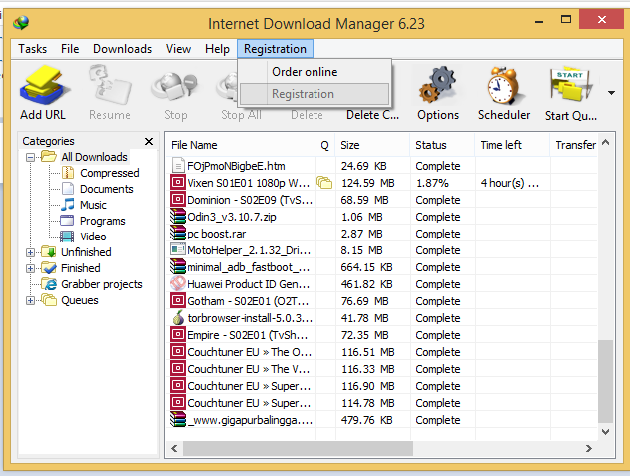Screen dimensions: 630x476
Task: Click the scroll right arrow
Action: [589, 448]
